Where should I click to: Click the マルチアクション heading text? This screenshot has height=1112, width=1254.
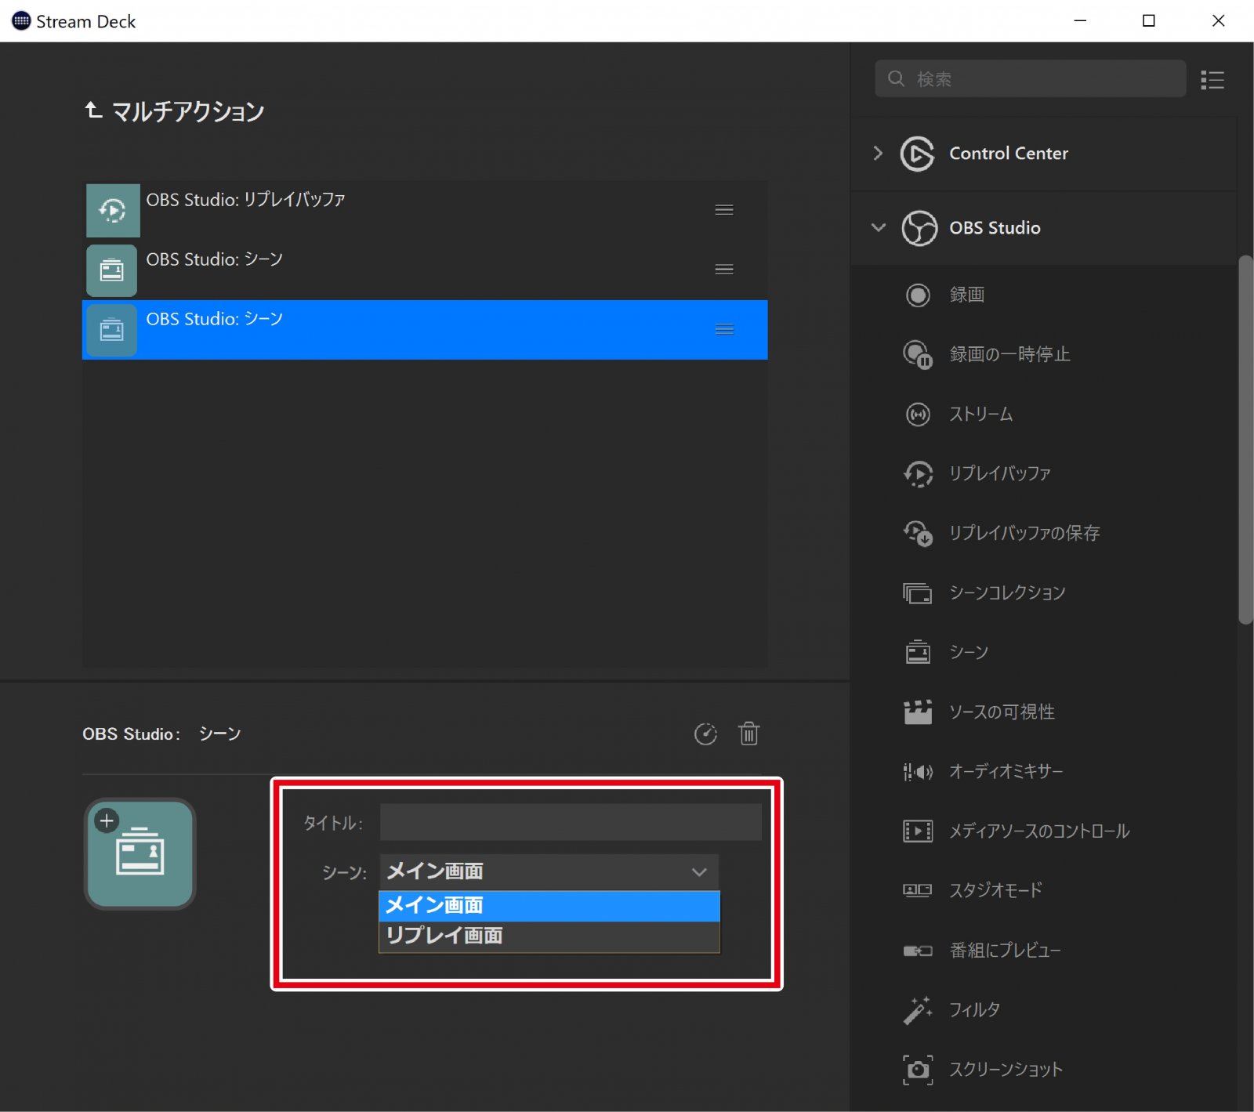coord(188,110)
